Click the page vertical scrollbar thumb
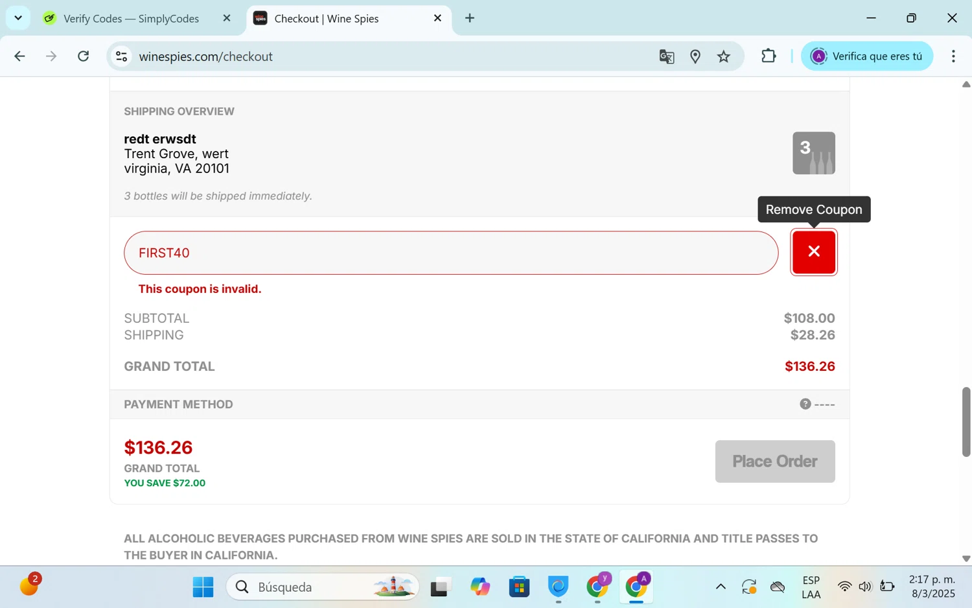 pyautogui.click(x=966, y=422)
